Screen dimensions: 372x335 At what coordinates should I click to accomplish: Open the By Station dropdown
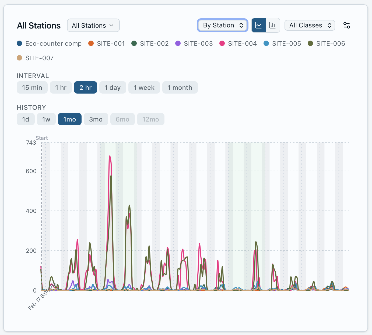click(x=222, y=25)
